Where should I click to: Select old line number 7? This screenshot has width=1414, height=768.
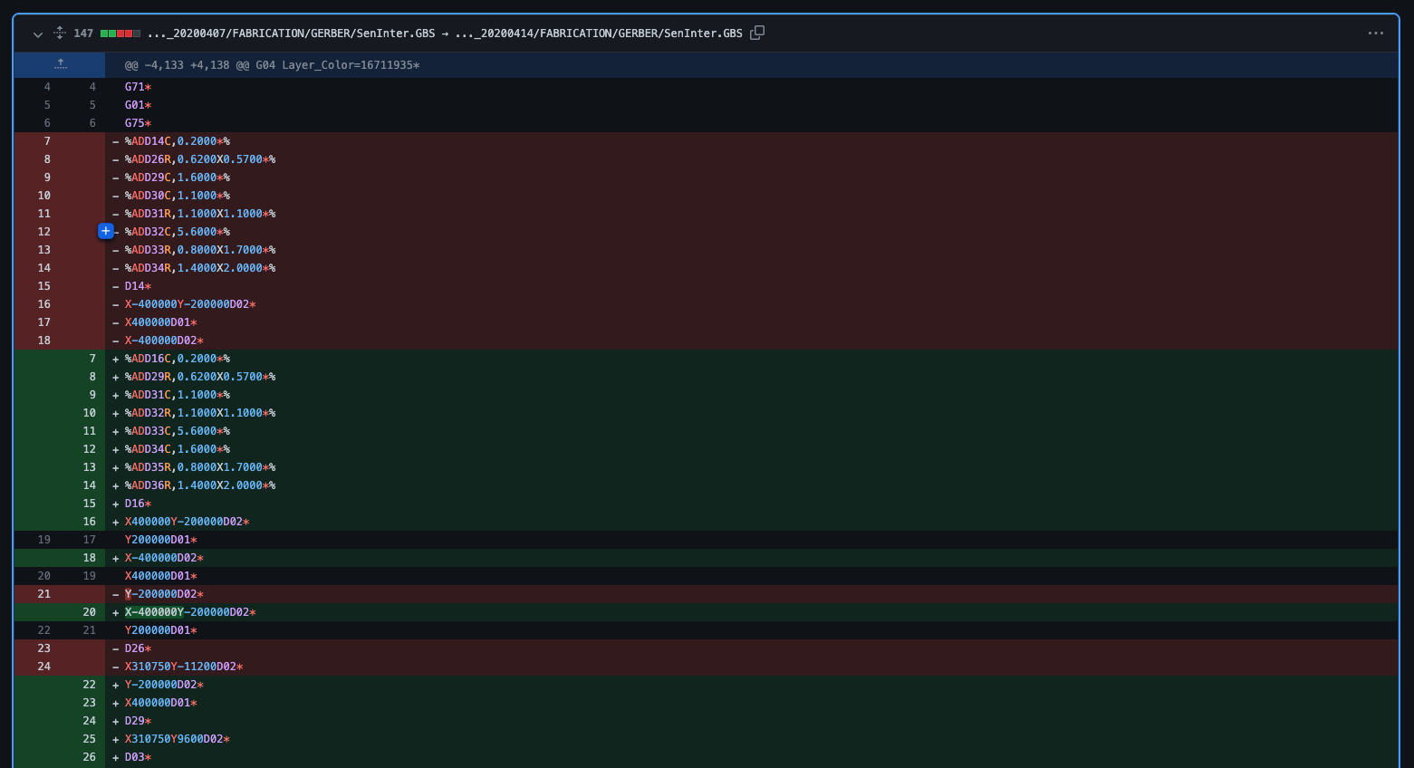pos(46,141)
